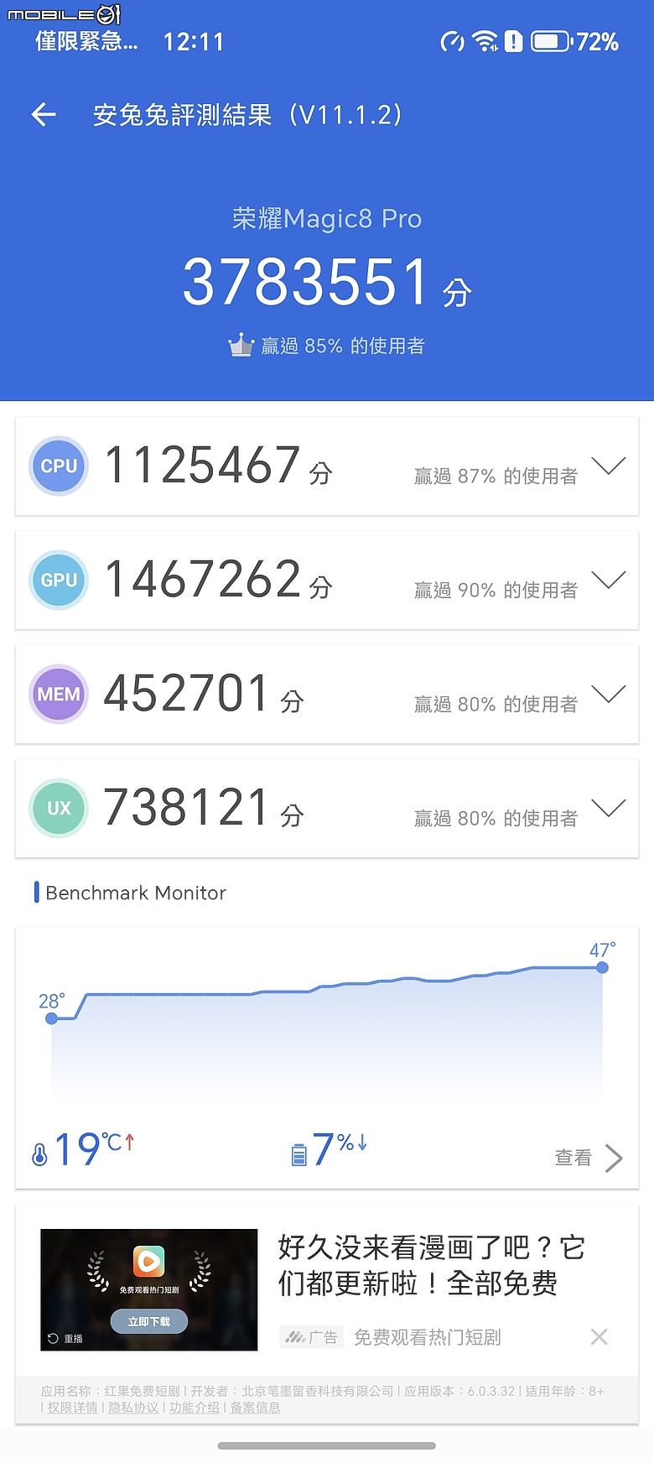Tap the 重播 replay icon on ad
Viewport: 654px width, 1463px height.
coord(53,1338)
